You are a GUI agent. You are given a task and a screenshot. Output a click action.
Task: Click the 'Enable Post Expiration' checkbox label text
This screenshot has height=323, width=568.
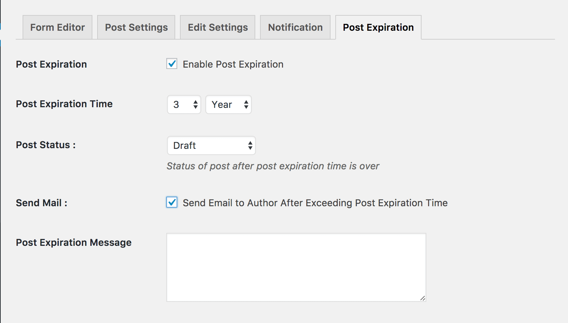click(x=233, y=64)
